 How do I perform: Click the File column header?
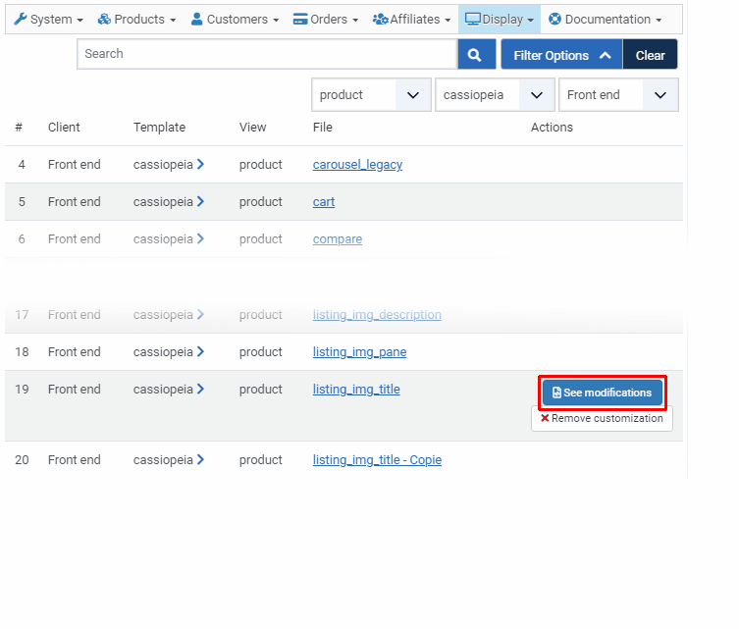click(322, 128)
